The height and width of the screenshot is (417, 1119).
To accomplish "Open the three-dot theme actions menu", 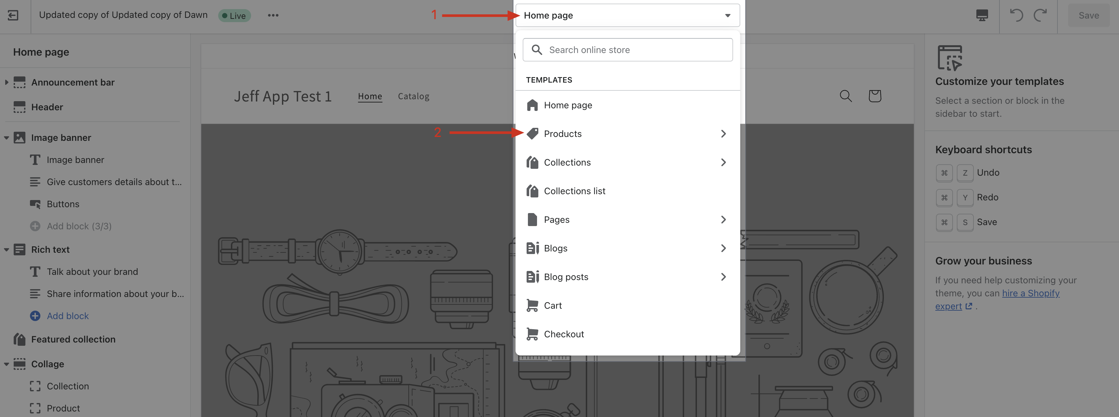I will [x=273, y=15].
